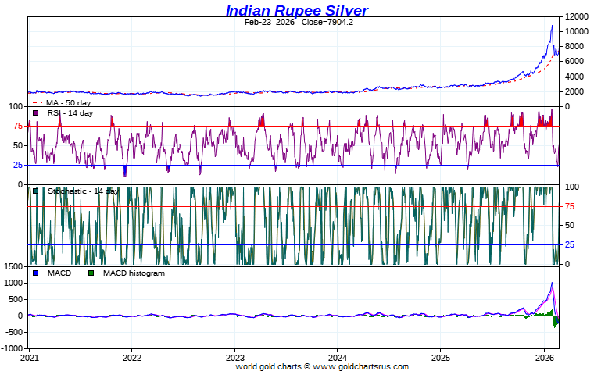Screen dimensions: 594x371
Task: Click the 2025 x-axis label
Action: [441, 358]
